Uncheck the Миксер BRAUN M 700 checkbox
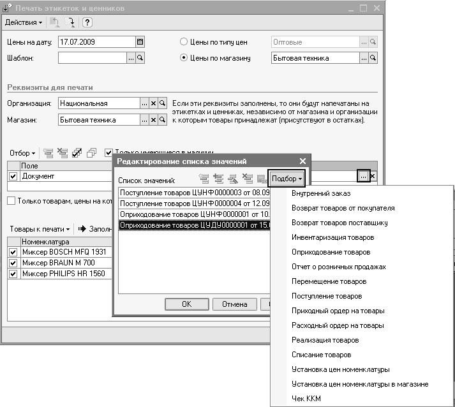455x407 pixels. coord(13,263)
